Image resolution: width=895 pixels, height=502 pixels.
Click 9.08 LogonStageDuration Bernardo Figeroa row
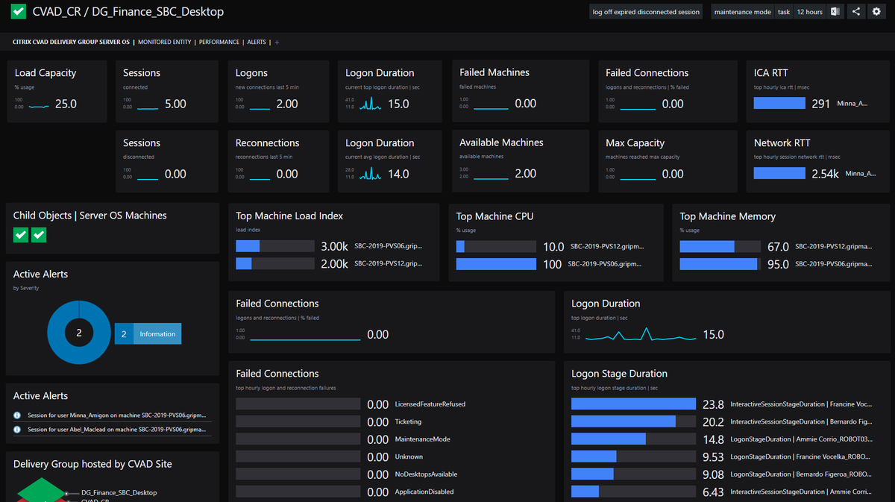[x=721, y=474]
